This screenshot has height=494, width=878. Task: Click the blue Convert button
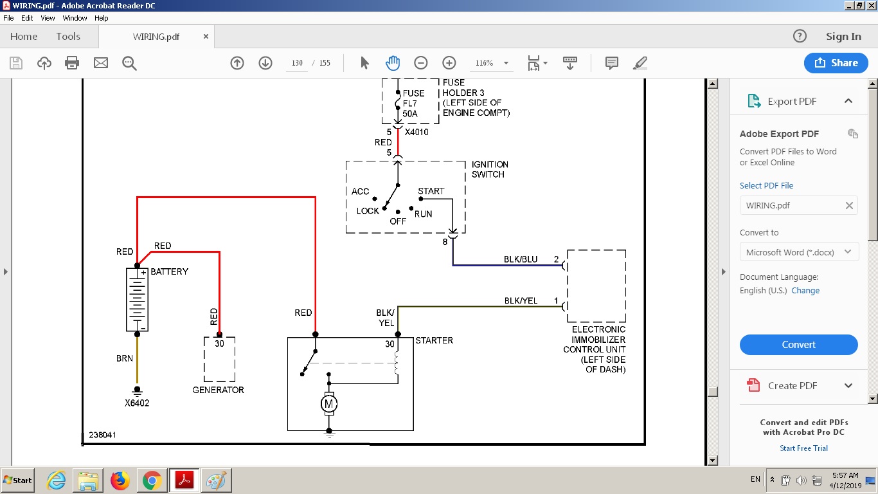798,345
